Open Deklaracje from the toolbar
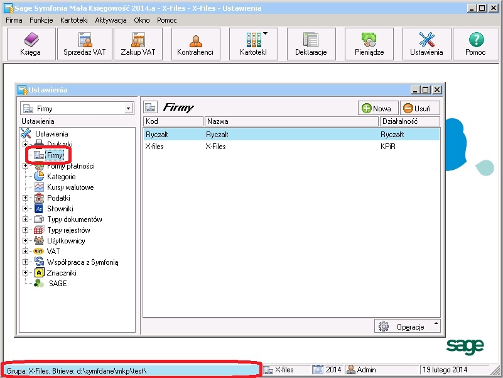Viewport: 503px width, 378px height. coord(311,44)
